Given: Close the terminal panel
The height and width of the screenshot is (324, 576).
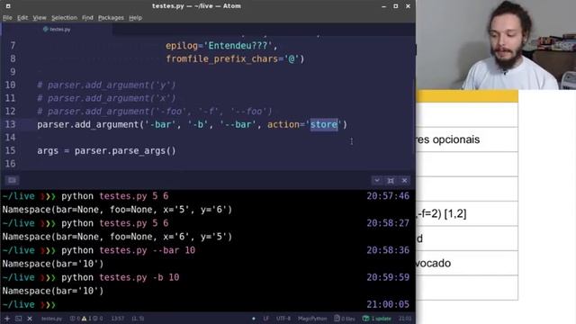Looking at the screenshot, I should tap(404, 180).
